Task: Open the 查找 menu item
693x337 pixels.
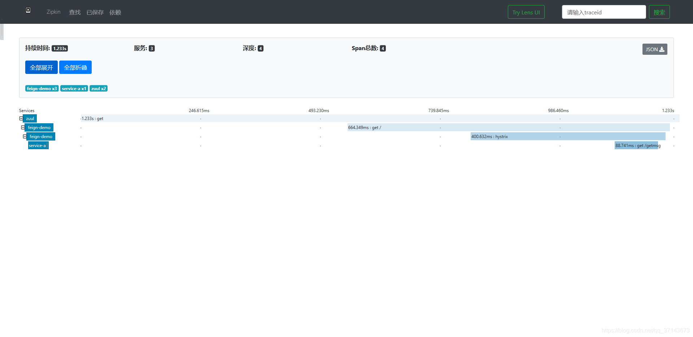Action: click(75, 12)
